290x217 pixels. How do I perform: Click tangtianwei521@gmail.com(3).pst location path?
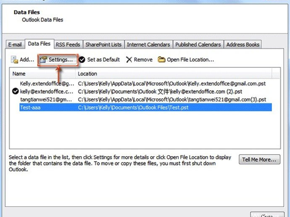[x=172, y=100]
